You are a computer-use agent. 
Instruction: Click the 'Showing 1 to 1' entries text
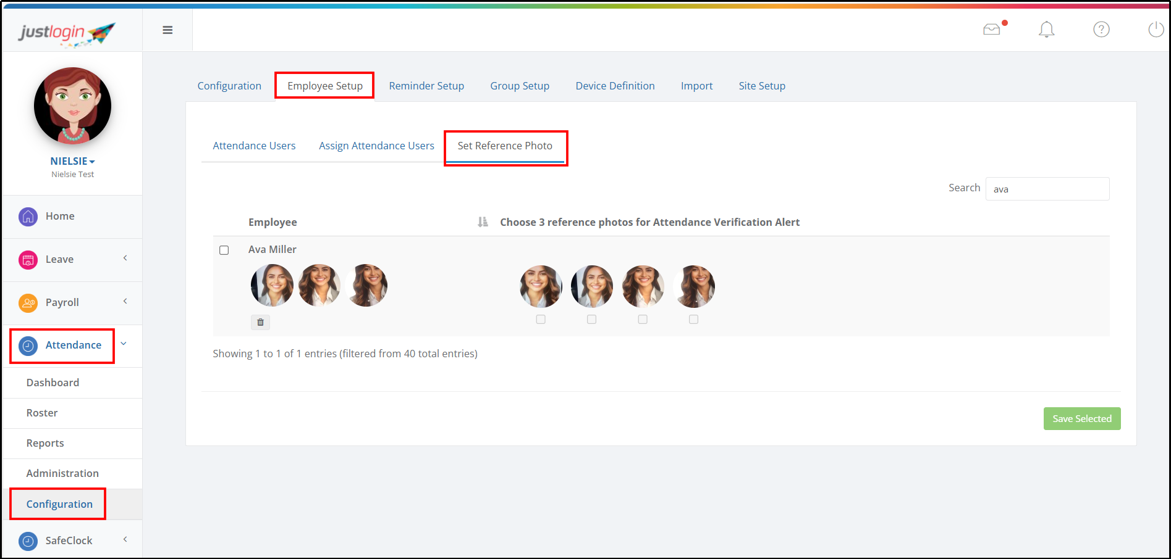[x=345, y=354]
